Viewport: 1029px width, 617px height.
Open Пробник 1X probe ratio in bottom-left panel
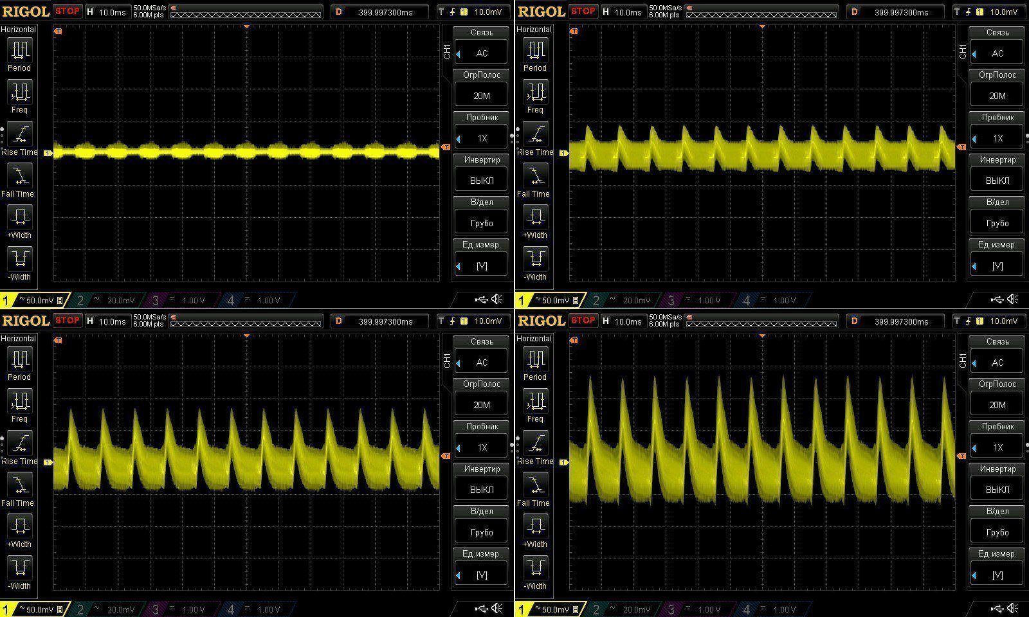(481, 447)
